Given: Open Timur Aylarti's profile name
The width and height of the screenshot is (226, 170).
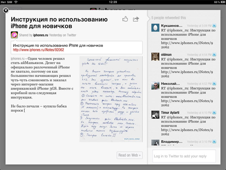Looking at the screenshot, I should pyautogui.click(x=170, y=113).
